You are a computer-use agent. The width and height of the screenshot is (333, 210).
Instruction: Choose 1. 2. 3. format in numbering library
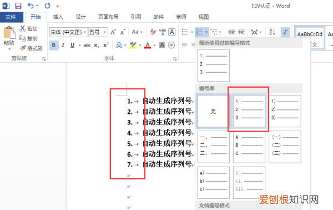coord(249,111)
